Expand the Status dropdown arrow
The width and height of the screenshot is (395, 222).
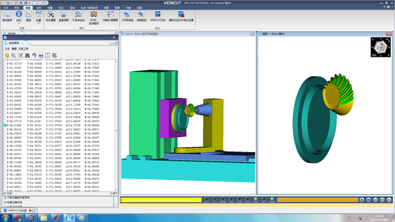point(19,24)
